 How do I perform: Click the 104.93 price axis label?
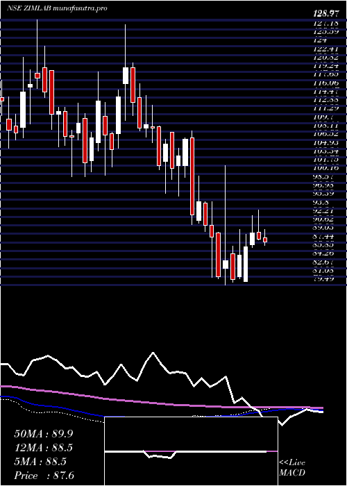pyautogui.click(x=326, y=142)
